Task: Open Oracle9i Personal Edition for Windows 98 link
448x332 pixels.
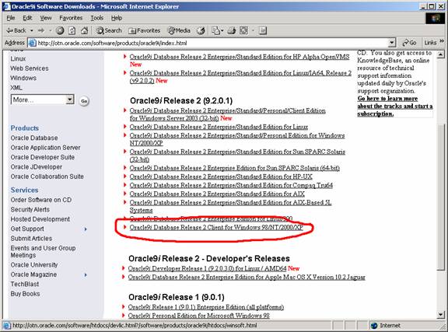Action: tap(199, 316)
